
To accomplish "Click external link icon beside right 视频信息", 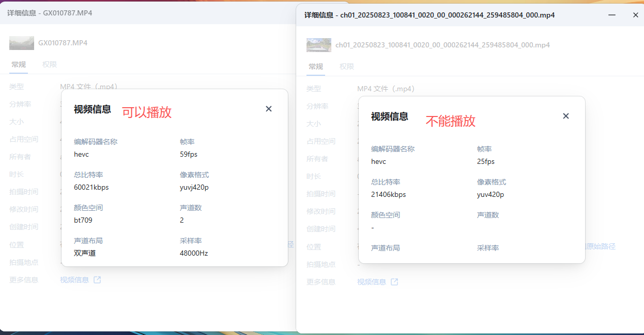I will 394,282.
